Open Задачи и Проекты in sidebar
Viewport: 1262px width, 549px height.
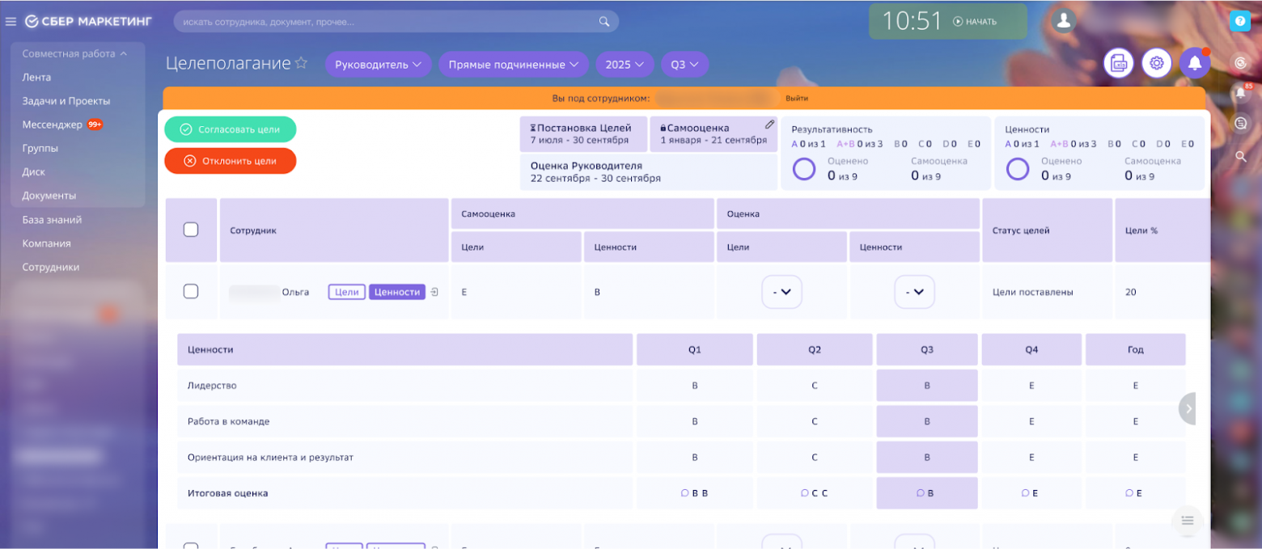pos(66,101)
